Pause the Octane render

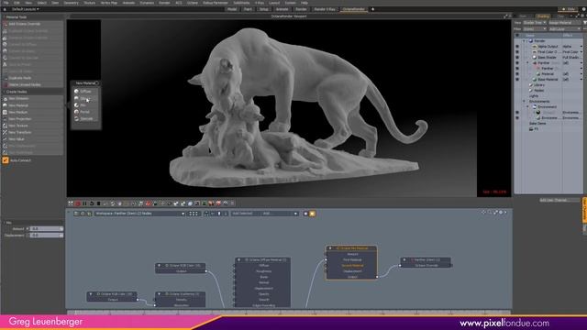[84, 203]
